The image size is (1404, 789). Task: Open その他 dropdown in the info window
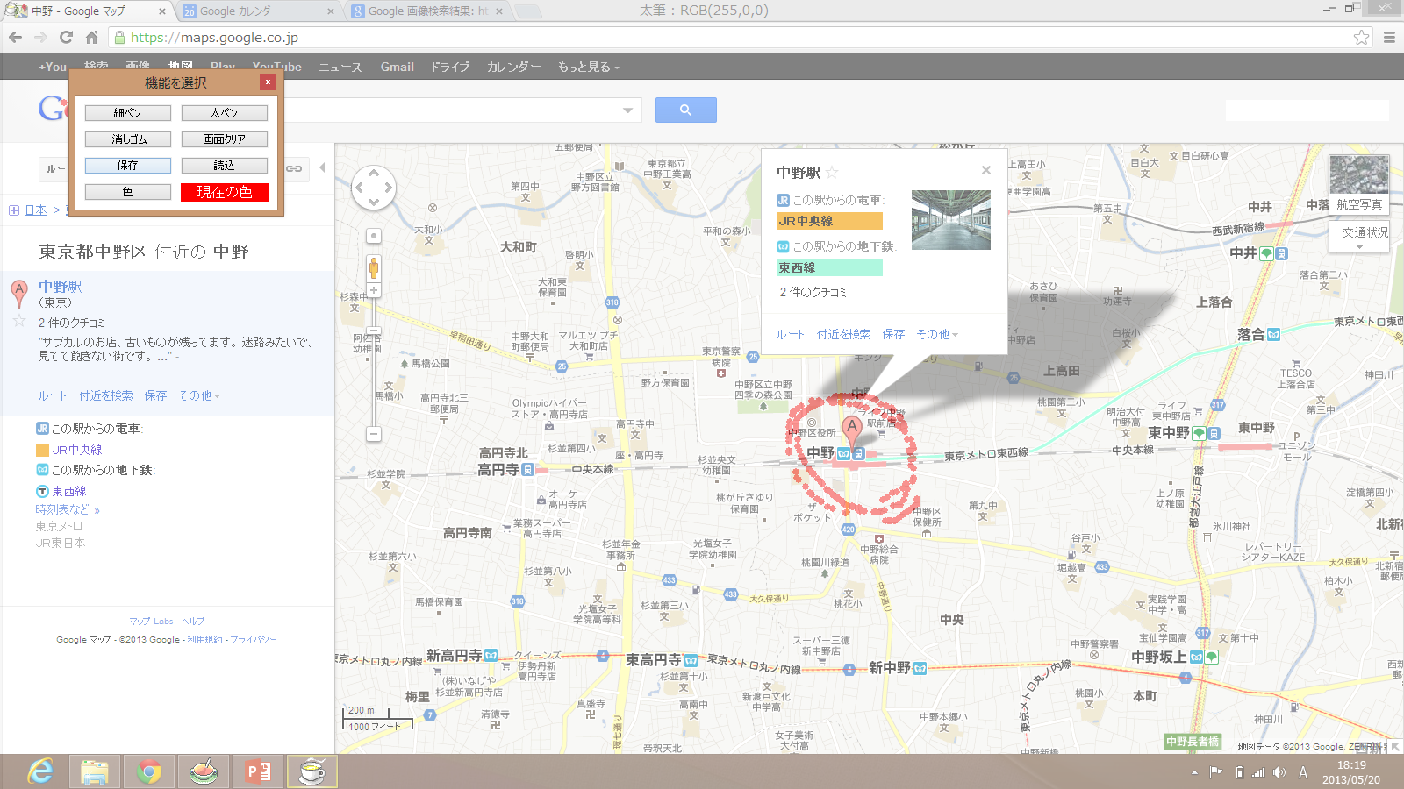pyautogui.click(x=937, y=334)
